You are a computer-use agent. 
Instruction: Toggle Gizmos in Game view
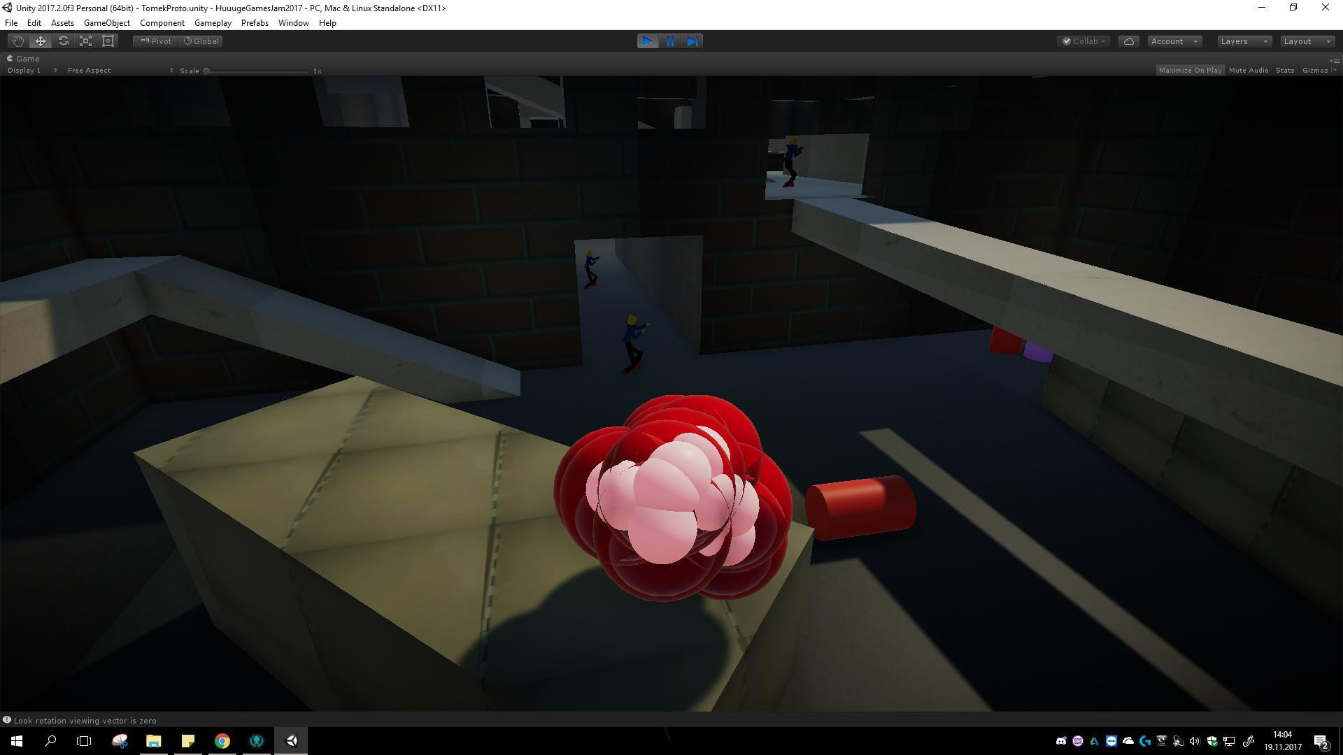coord(1315,71)
